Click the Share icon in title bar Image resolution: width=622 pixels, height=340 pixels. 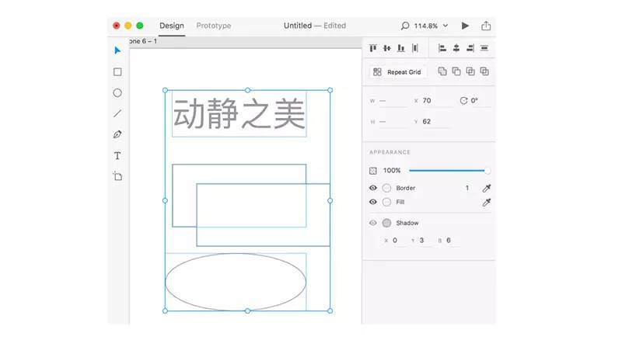coord(486,26)
